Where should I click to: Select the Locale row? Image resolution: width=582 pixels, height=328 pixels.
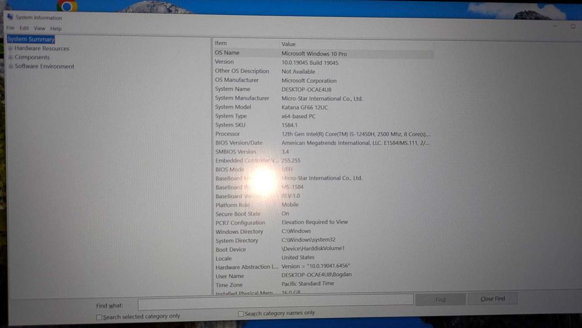point(323,258)
